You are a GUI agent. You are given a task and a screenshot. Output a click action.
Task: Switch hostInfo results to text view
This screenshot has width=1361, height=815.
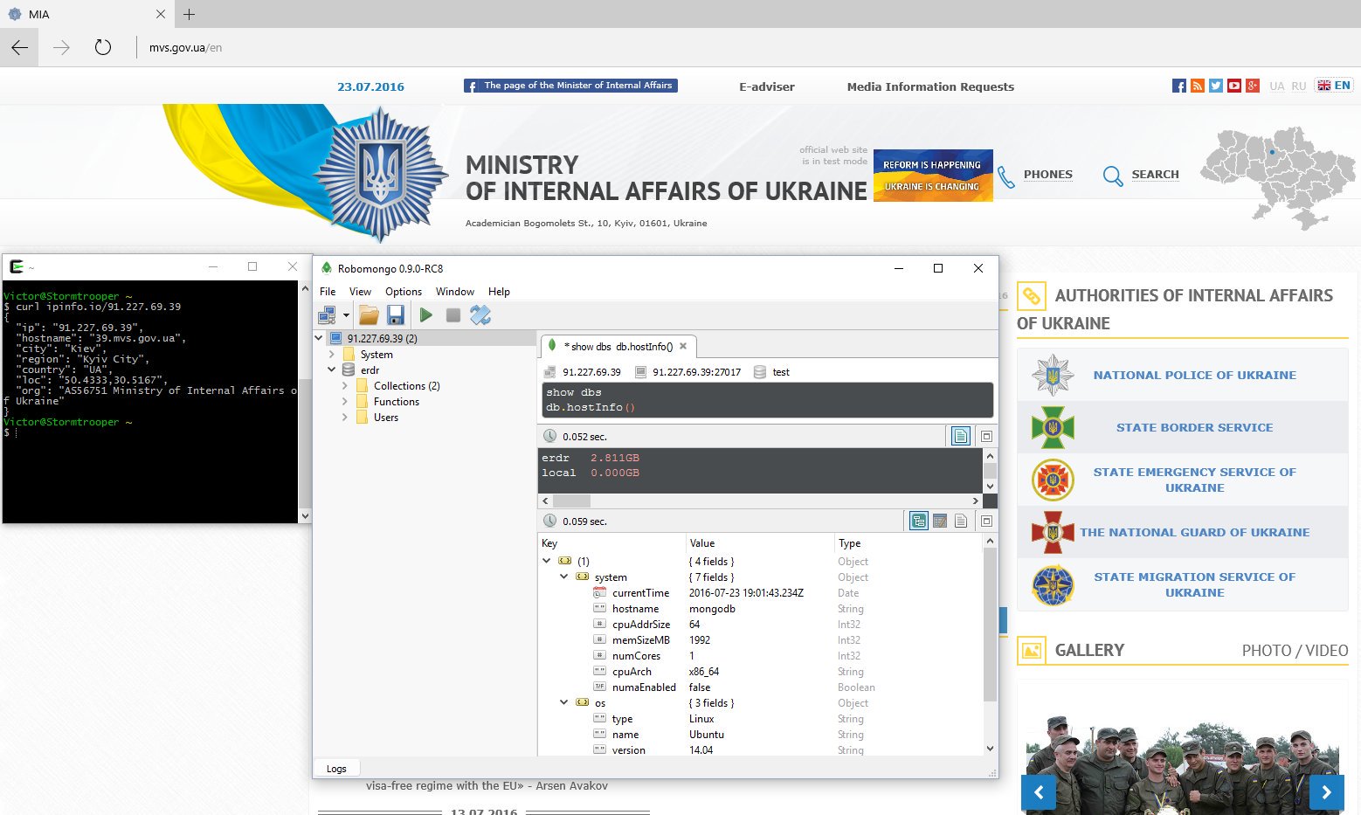tap(961, 521)
